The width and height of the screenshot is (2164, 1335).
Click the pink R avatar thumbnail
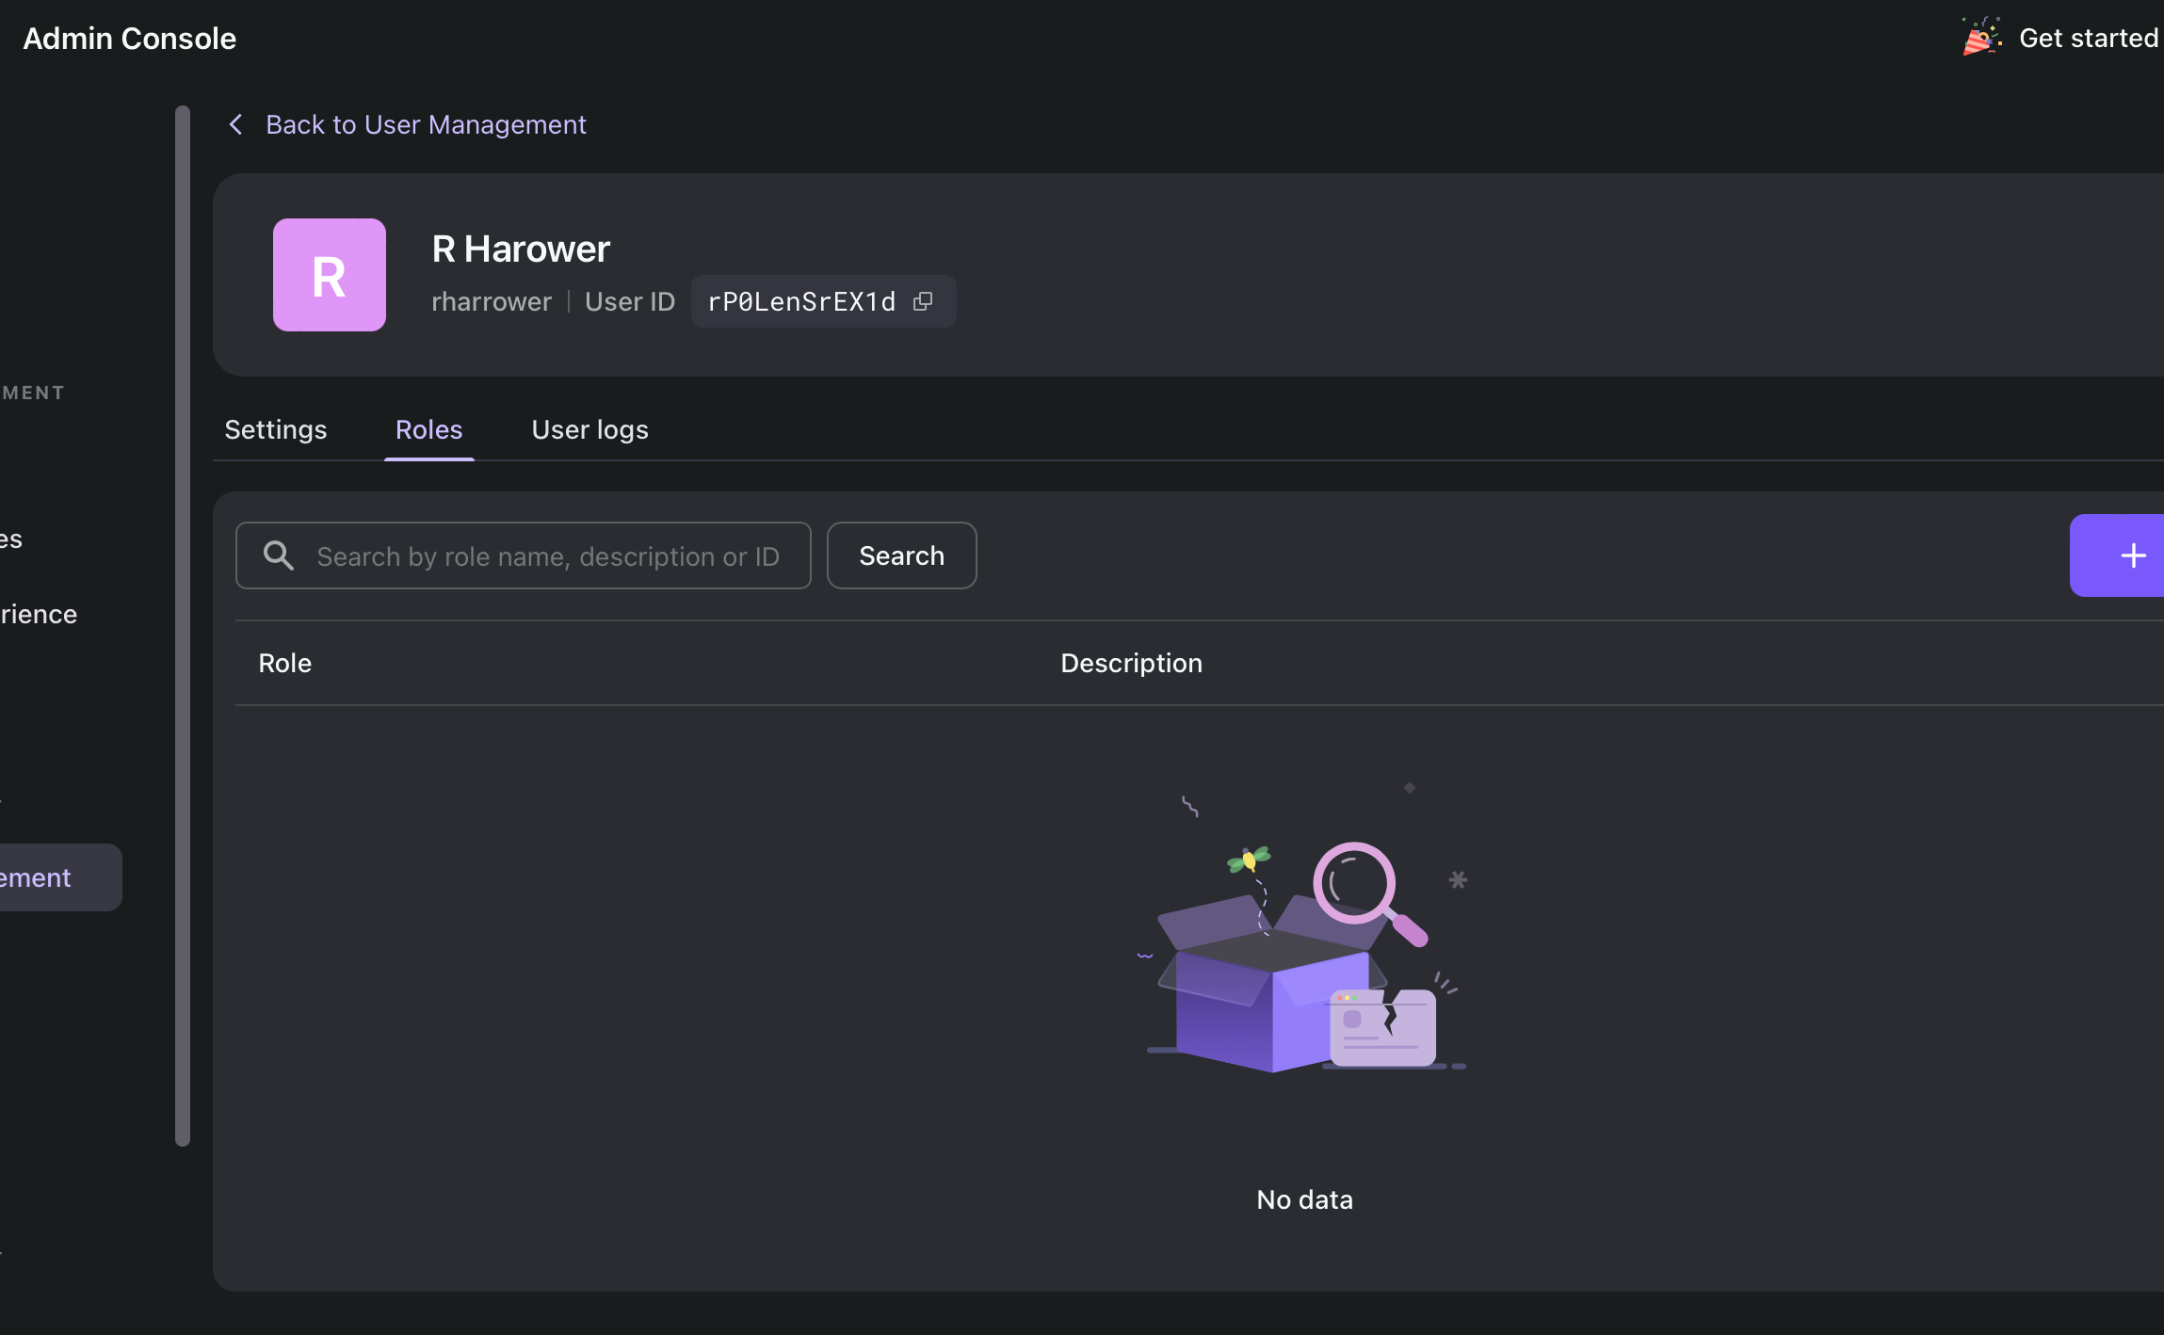[x=330, y=275]
